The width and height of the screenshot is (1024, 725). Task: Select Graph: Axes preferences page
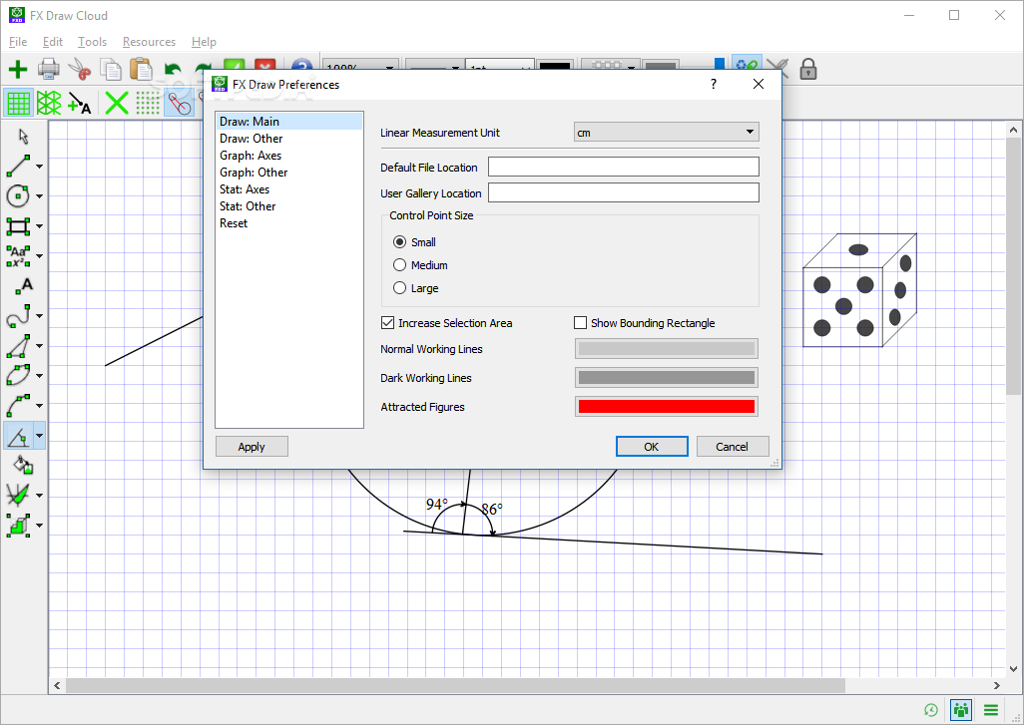289,156
